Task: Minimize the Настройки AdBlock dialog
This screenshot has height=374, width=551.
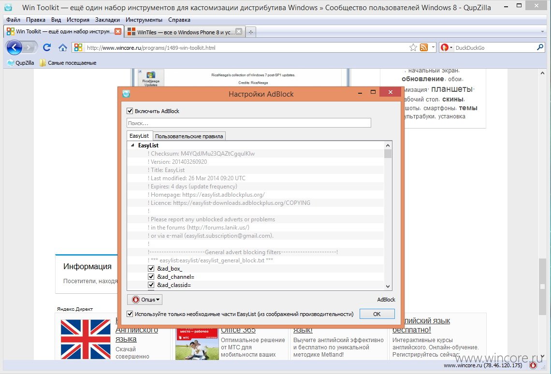Action: click(x=360, y=93)
